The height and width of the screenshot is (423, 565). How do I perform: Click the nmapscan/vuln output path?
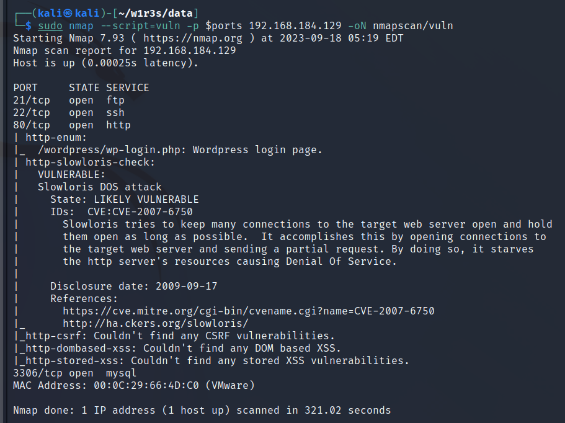tap(413, 26)
